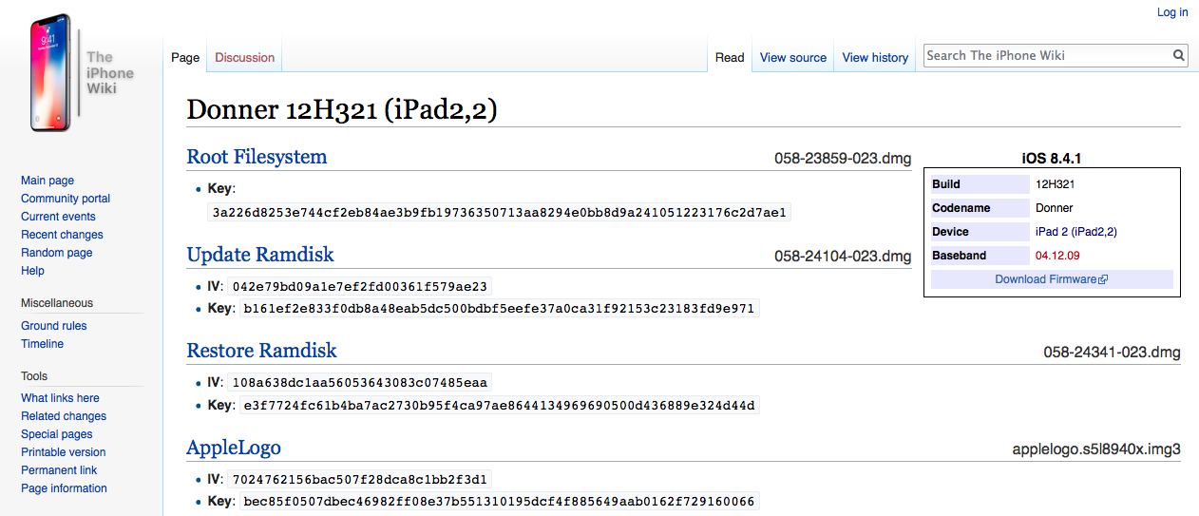Open the Restore Ramdisk heading link
The image size is (1199, 516).
[x=262, y=351]
